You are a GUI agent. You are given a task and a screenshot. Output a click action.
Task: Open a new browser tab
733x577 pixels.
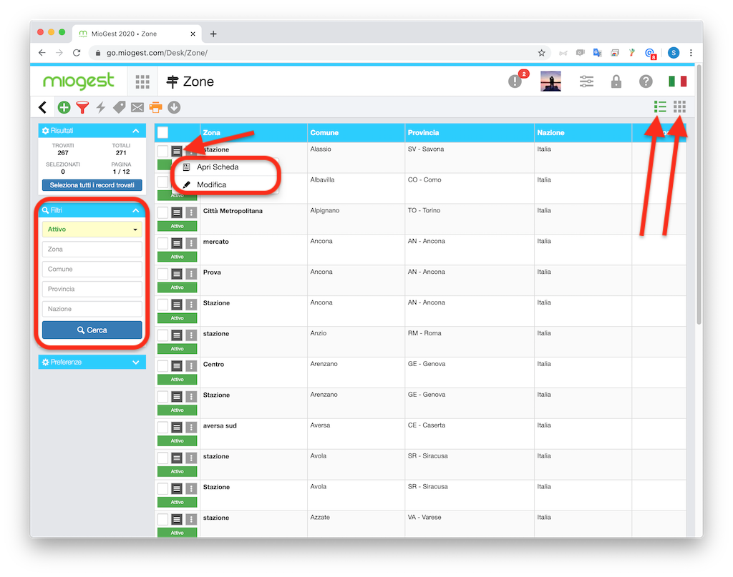pos(213,34)
